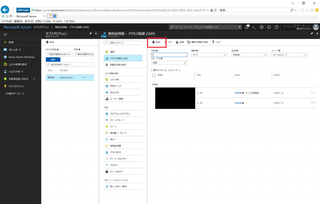Image resolution: width=320 pixels, height=204 pixels.
Task: Toggle the hamburger sidebar menu
Action: tap(5, 34)
